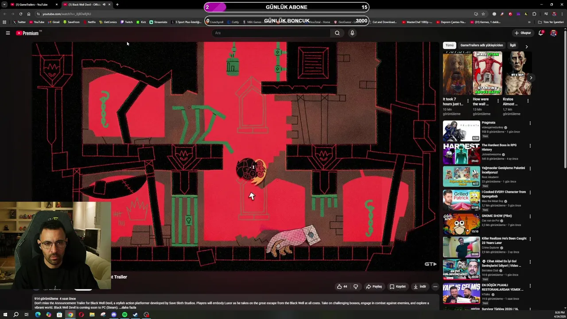Open Discord from the taskbar
The image size is (567, 319).
114,315
